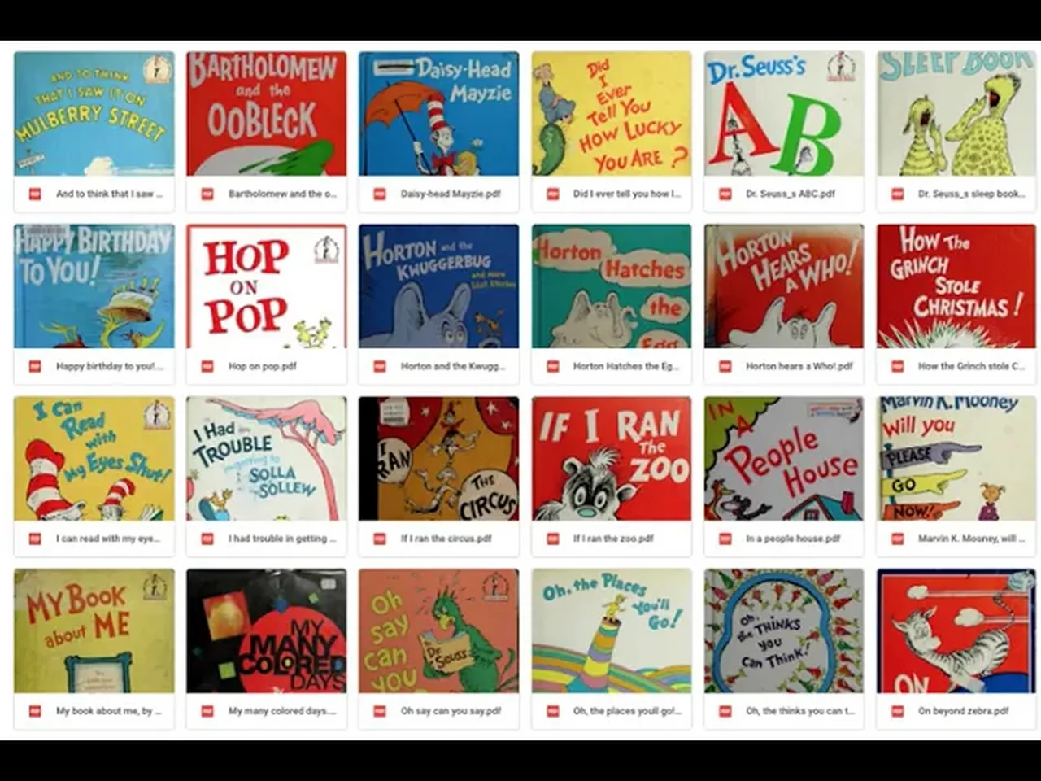Click PDF icon beside Horton hears a Who!.pdf
This screenshot has height=781, width=1041.
pyautogui.click(x=725, y=366)
